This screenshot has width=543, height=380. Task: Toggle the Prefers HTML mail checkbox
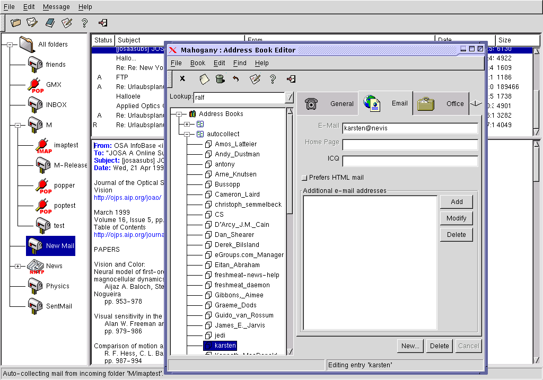coord(304,178)
